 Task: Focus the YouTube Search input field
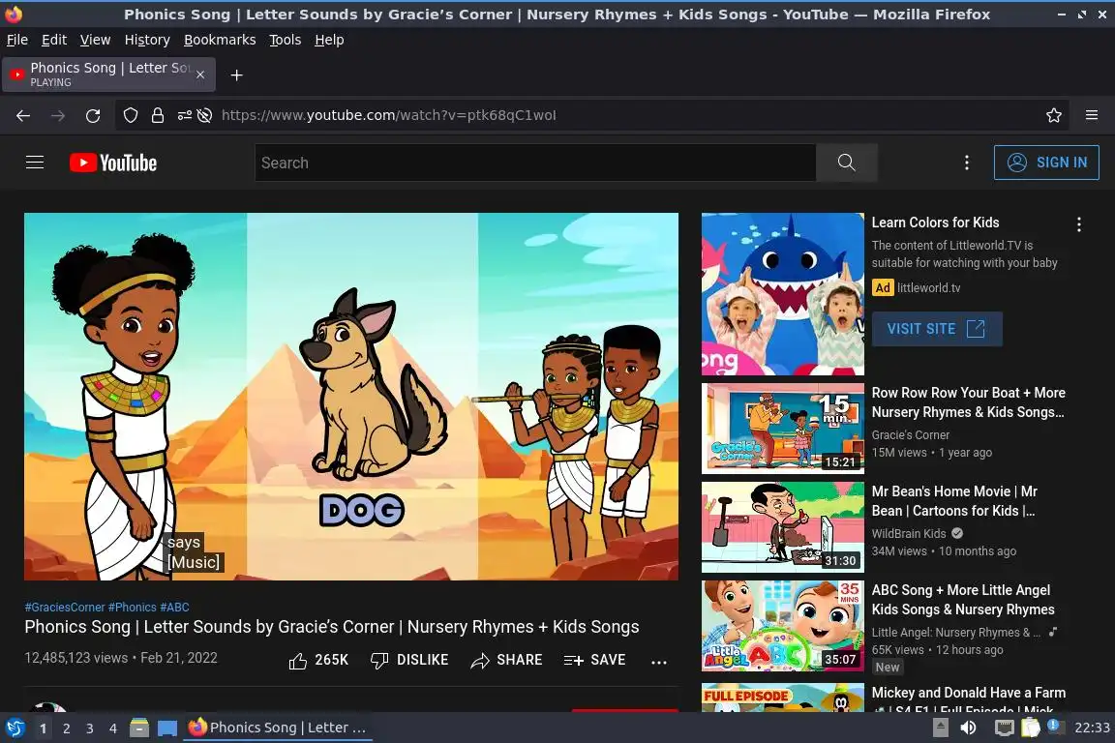[535, 163]
